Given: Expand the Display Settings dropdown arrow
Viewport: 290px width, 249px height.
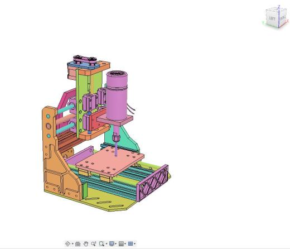Looking at the screenshot, I should (x=115, y=243).
